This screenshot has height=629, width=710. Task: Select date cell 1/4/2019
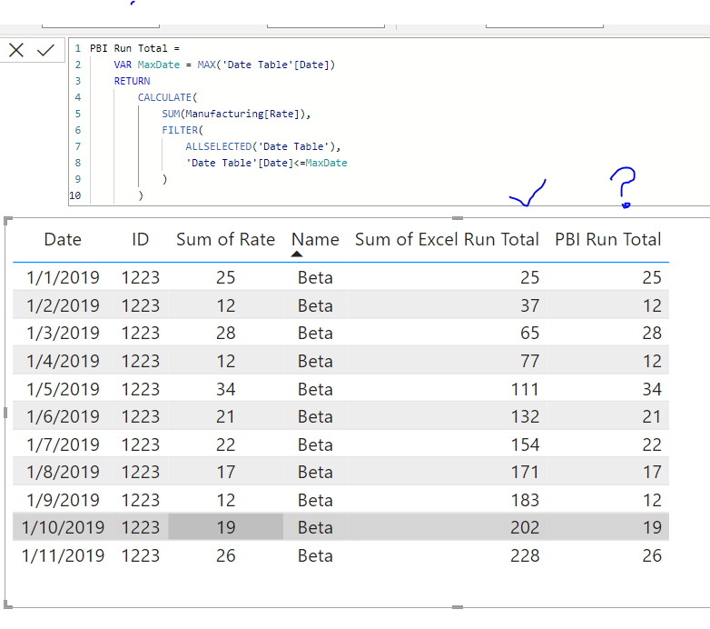click(63, 361)
